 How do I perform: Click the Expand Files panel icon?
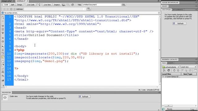click(x=195, y=71)
